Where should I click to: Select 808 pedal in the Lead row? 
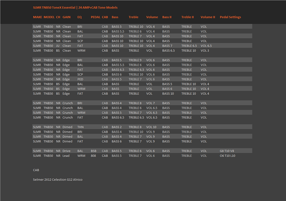[x=93, y=156]
